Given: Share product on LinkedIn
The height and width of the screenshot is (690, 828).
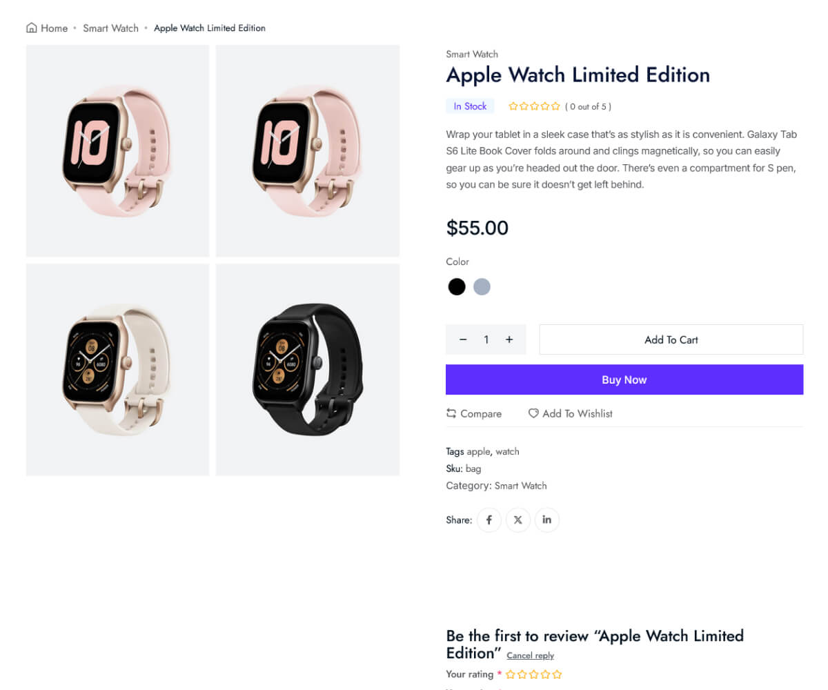Looking at the screenshot, I should [x=546, y=520].
